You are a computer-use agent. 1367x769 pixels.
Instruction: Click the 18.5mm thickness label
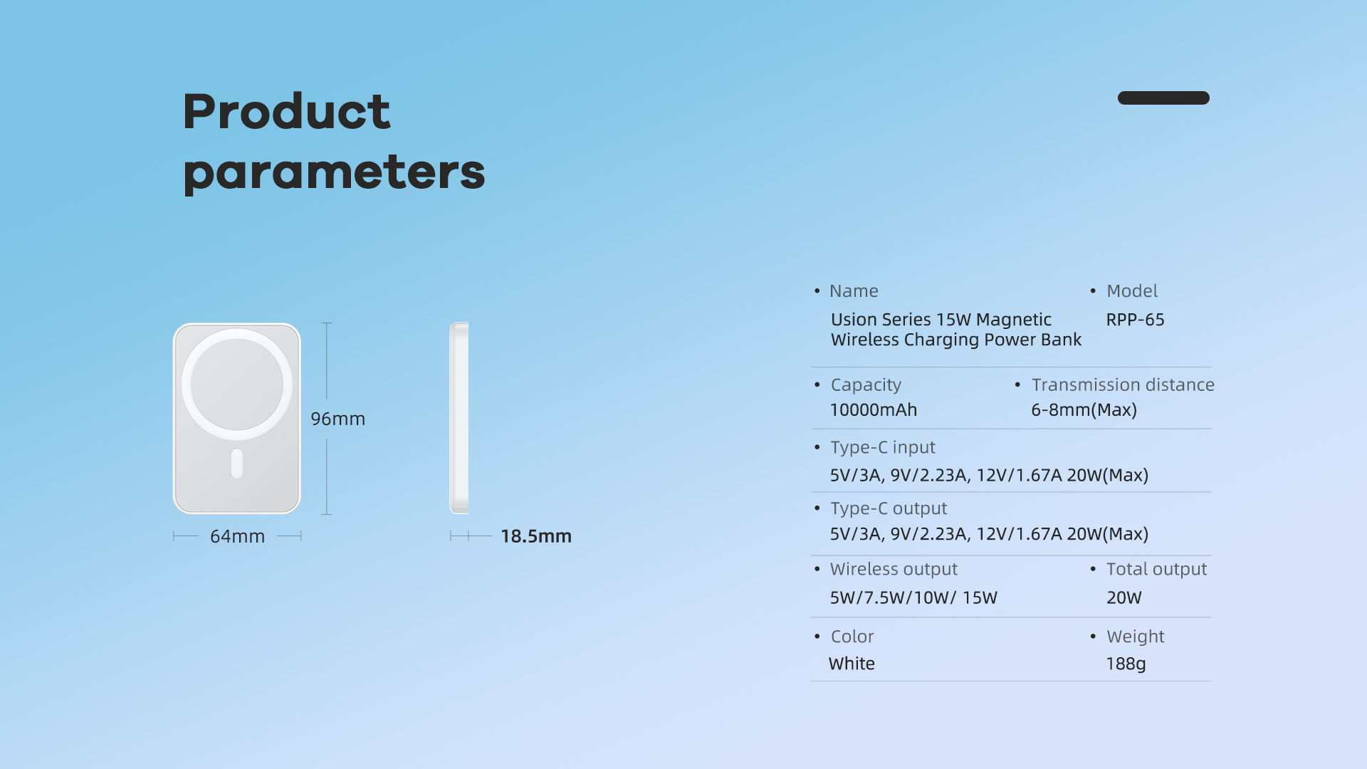tap(535, 536)
